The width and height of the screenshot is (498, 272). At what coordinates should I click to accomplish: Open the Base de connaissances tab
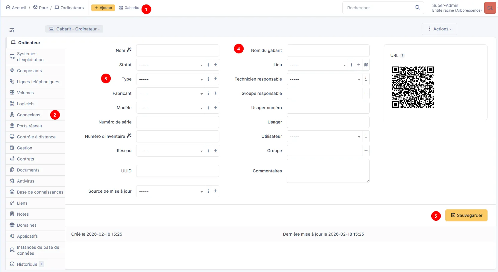[35, 192]
